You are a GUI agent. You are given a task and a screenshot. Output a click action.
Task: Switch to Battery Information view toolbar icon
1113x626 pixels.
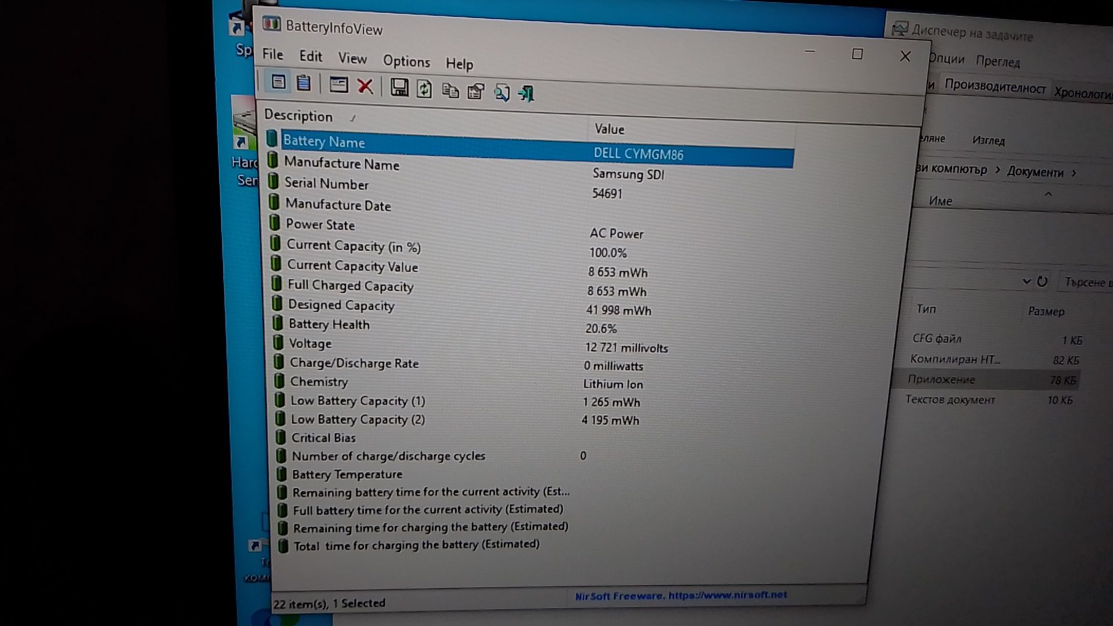coord(278,82)
